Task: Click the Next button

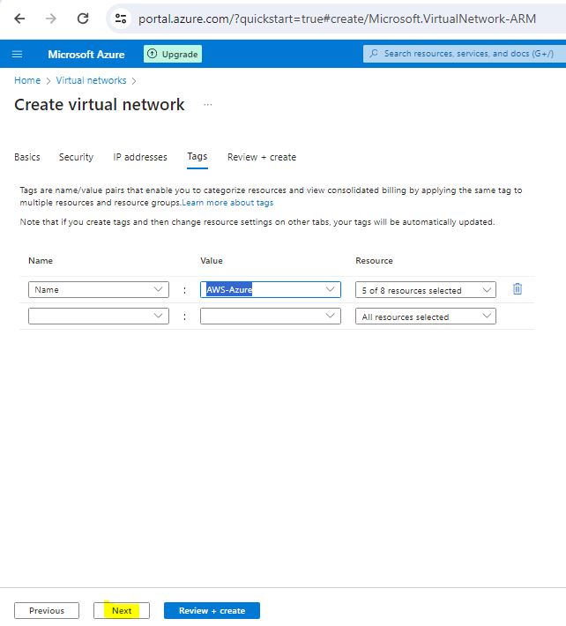Action: [122, 610]
